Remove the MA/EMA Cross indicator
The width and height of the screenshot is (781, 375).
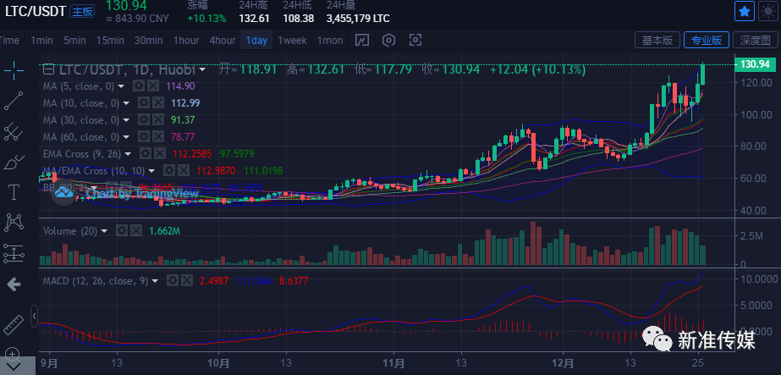[x=184, y=171]
